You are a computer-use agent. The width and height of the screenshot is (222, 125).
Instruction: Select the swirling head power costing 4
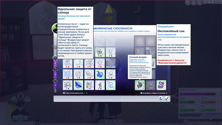point(67,63)
